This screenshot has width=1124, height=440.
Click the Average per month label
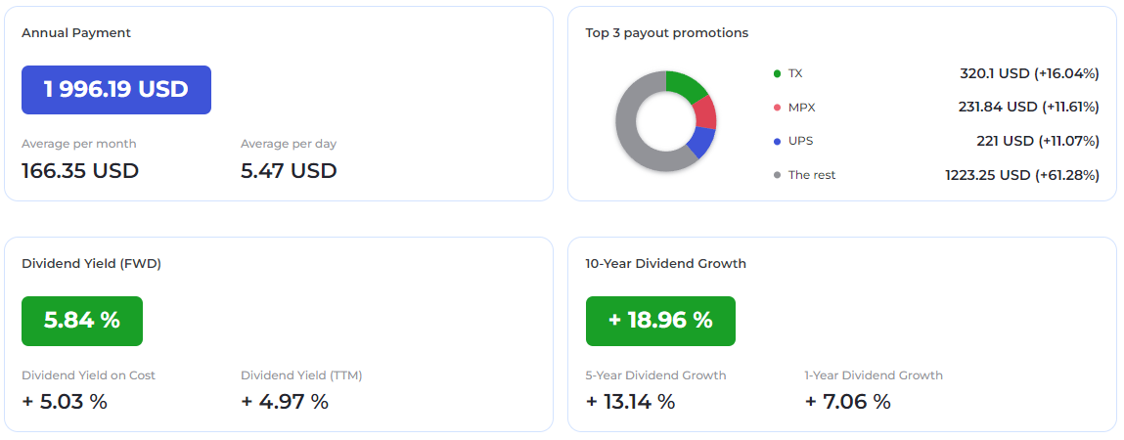click(x=79, y=144)
